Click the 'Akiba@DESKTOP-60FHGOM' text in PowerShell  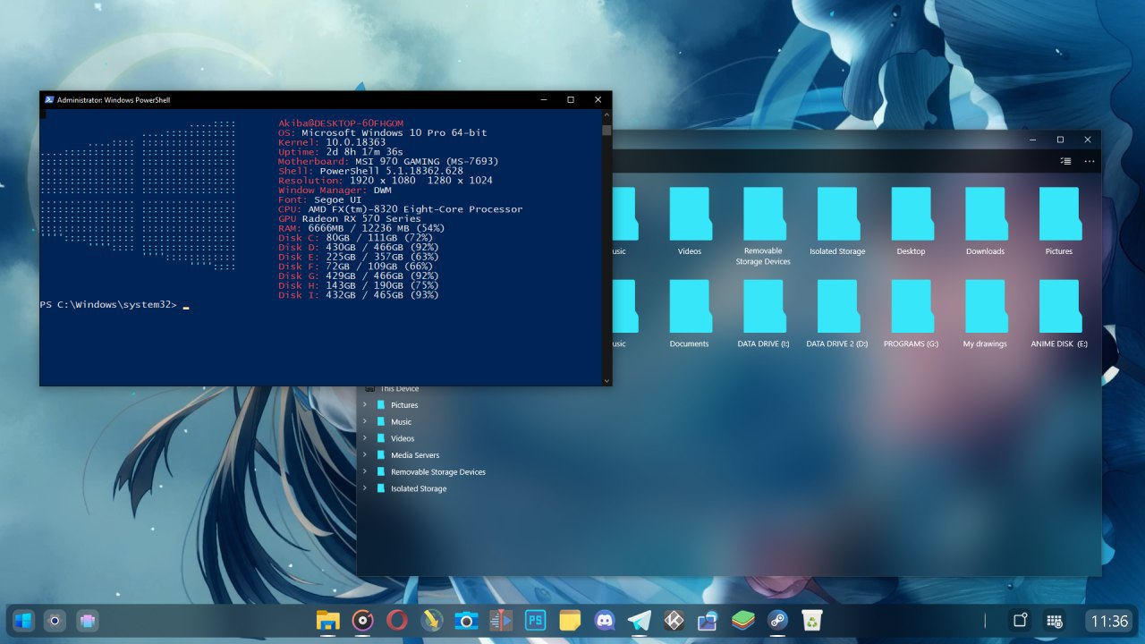point(341,123)
